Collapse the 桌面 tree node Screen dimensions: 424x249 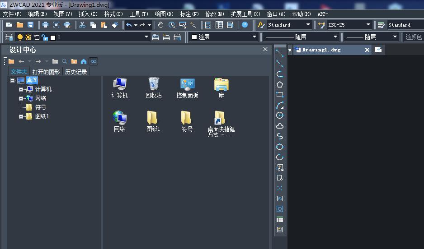(12, 80)
